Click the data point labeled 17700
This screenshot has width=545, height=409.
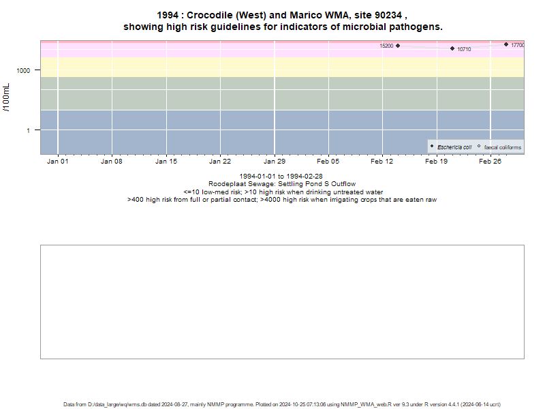(506, 44)
